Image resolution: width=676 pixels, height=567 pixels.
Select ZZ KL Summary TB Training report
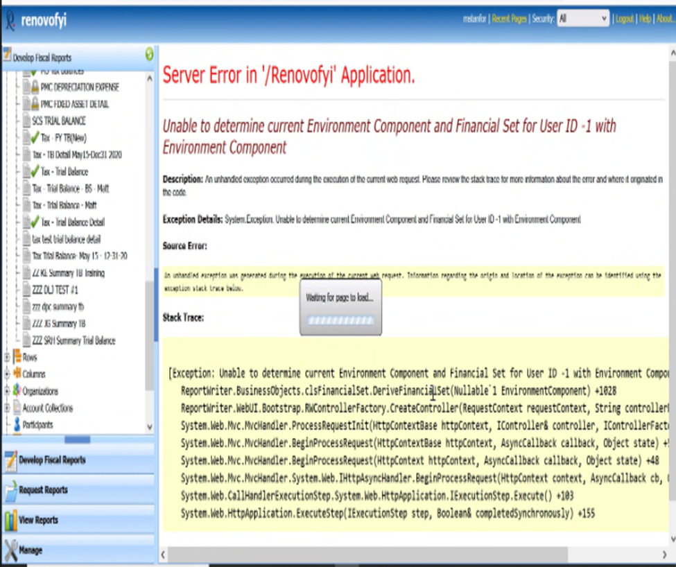(x=69, y=272)
